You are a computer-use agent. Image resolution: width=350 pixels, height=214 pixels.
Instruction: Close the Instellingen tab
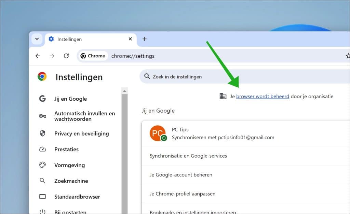tap(130, 39)
